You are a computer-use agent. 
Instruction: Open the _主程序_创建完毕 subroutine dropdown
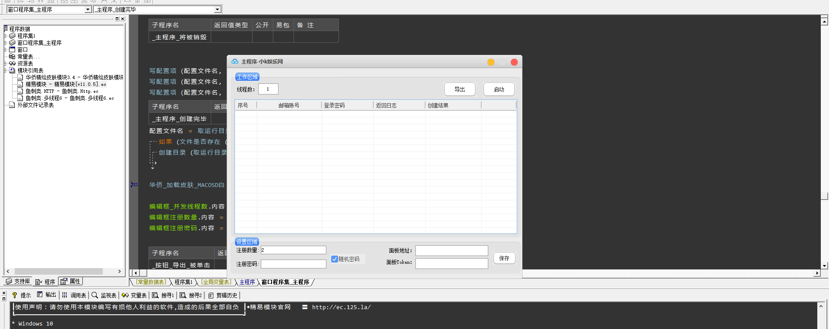click(217, 9)
